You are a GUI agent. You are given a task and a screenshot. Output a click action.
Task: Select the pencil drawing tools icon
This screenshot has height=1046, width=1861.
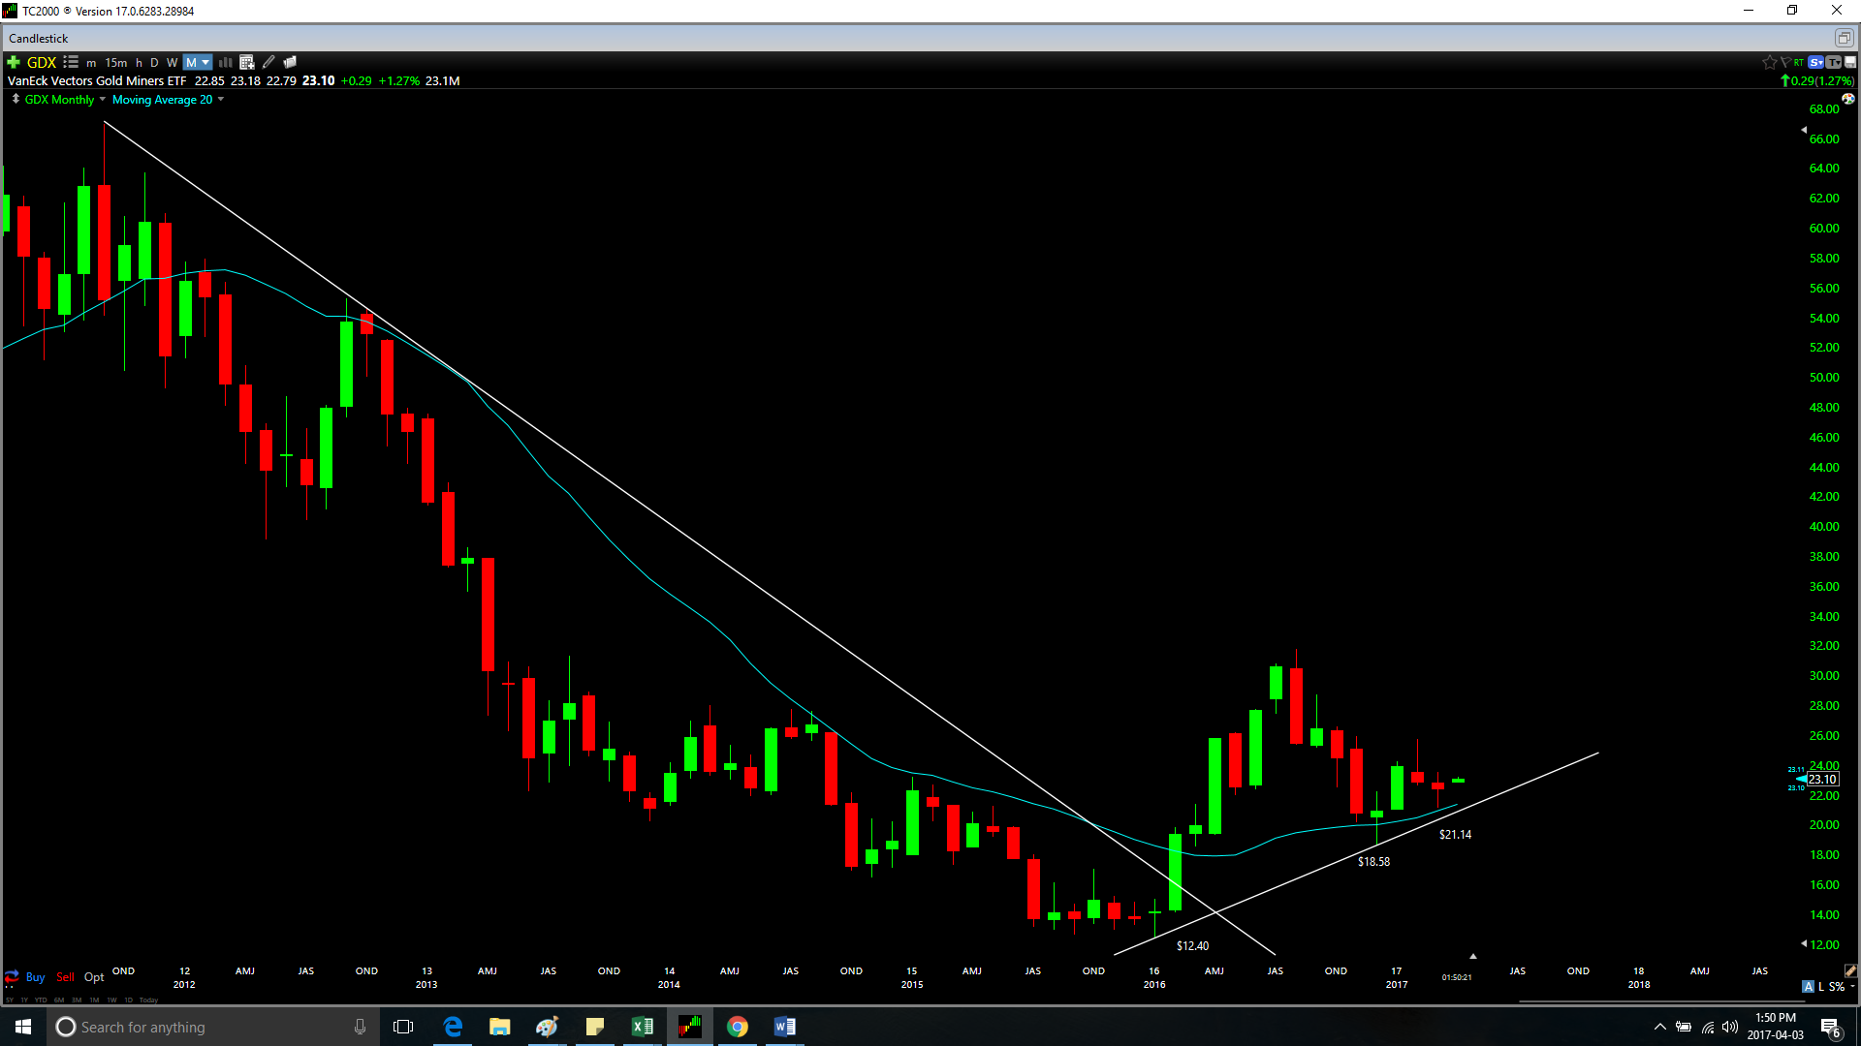pyautogui.click(x=268, y=62)
